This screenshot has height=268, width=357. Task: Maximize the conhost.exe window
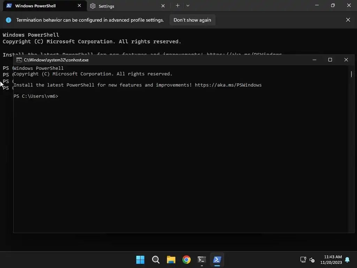pyautogui.click(x=330, y=60)
